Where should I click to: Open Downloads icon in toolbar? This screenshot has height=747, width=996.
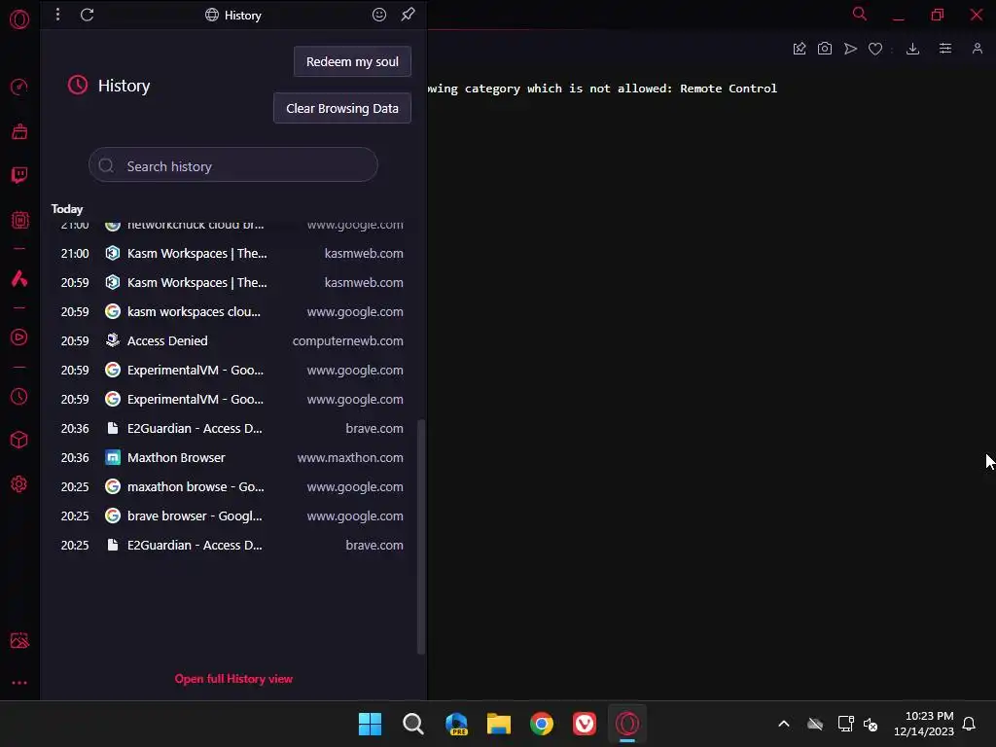(x=912, y=49)
